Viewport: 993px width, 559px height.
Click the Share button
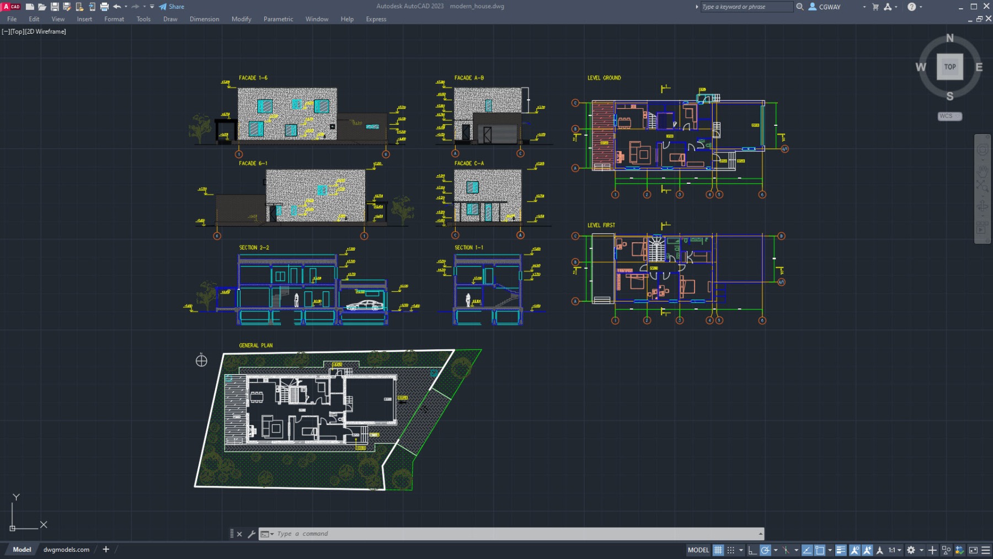point(172,7)
